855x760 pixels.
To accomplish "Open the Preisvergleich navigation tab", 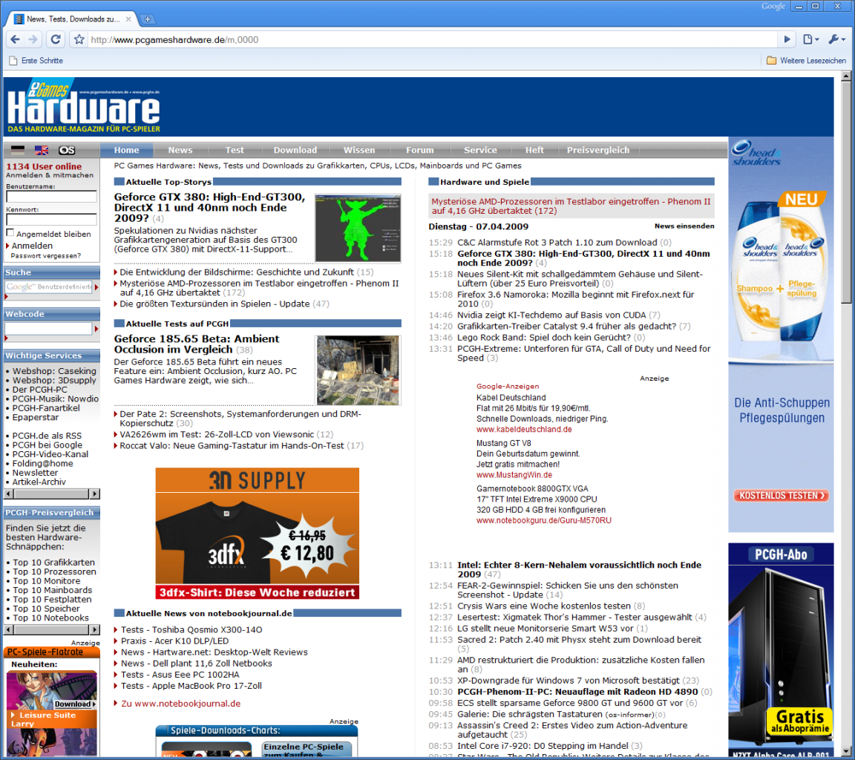I will tap(597, 151).
